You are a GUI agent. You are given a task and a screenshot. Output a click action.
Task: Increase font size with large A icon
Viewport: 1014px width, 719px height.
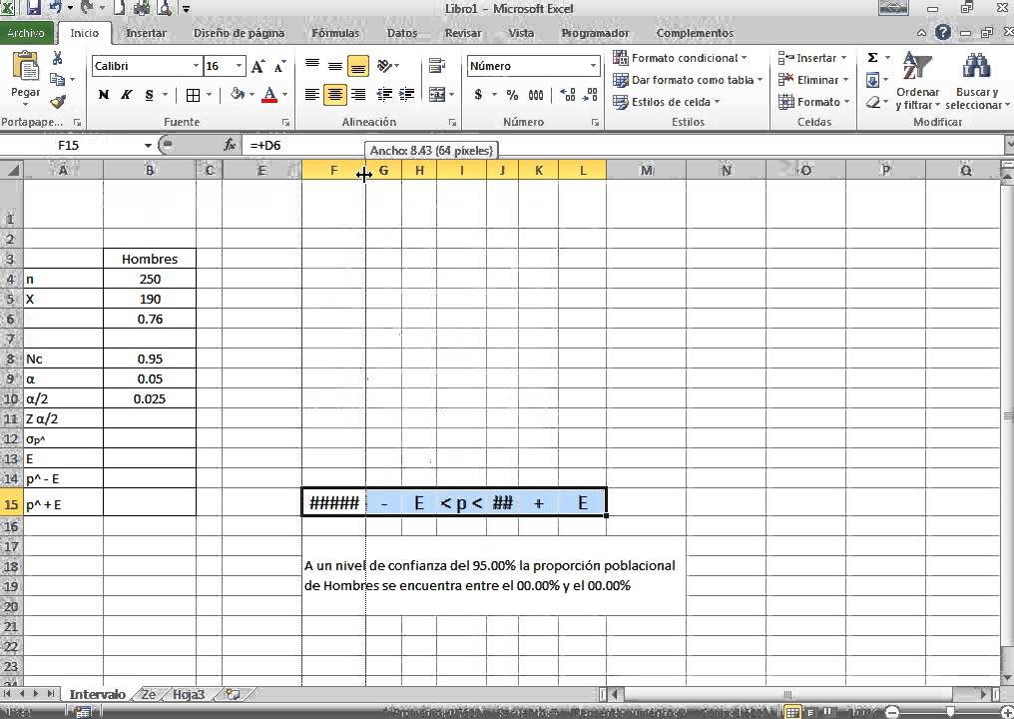click(x=257, y=66)
